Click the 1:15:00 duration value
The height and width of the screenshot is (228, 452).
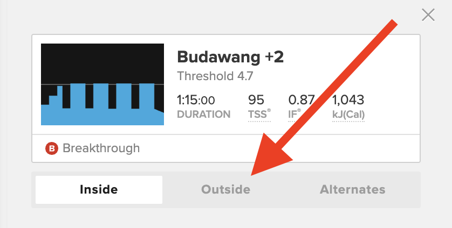[196, 101]
